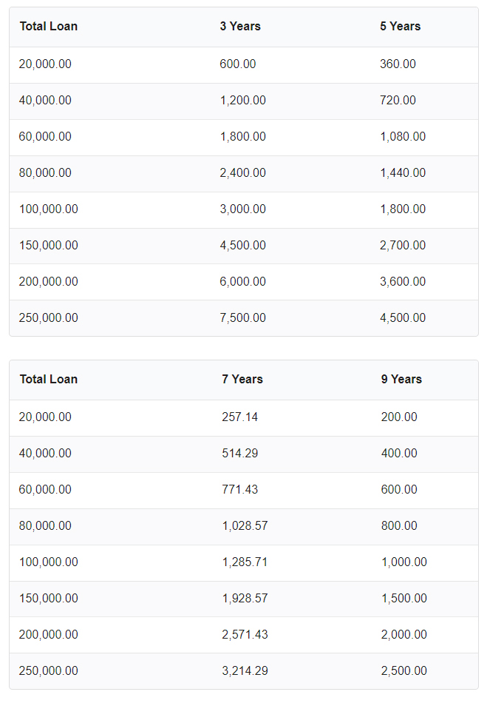The image size is (487, 703).
Task: Select the 771.43 payment cell
Action: (x=240, y=488)
